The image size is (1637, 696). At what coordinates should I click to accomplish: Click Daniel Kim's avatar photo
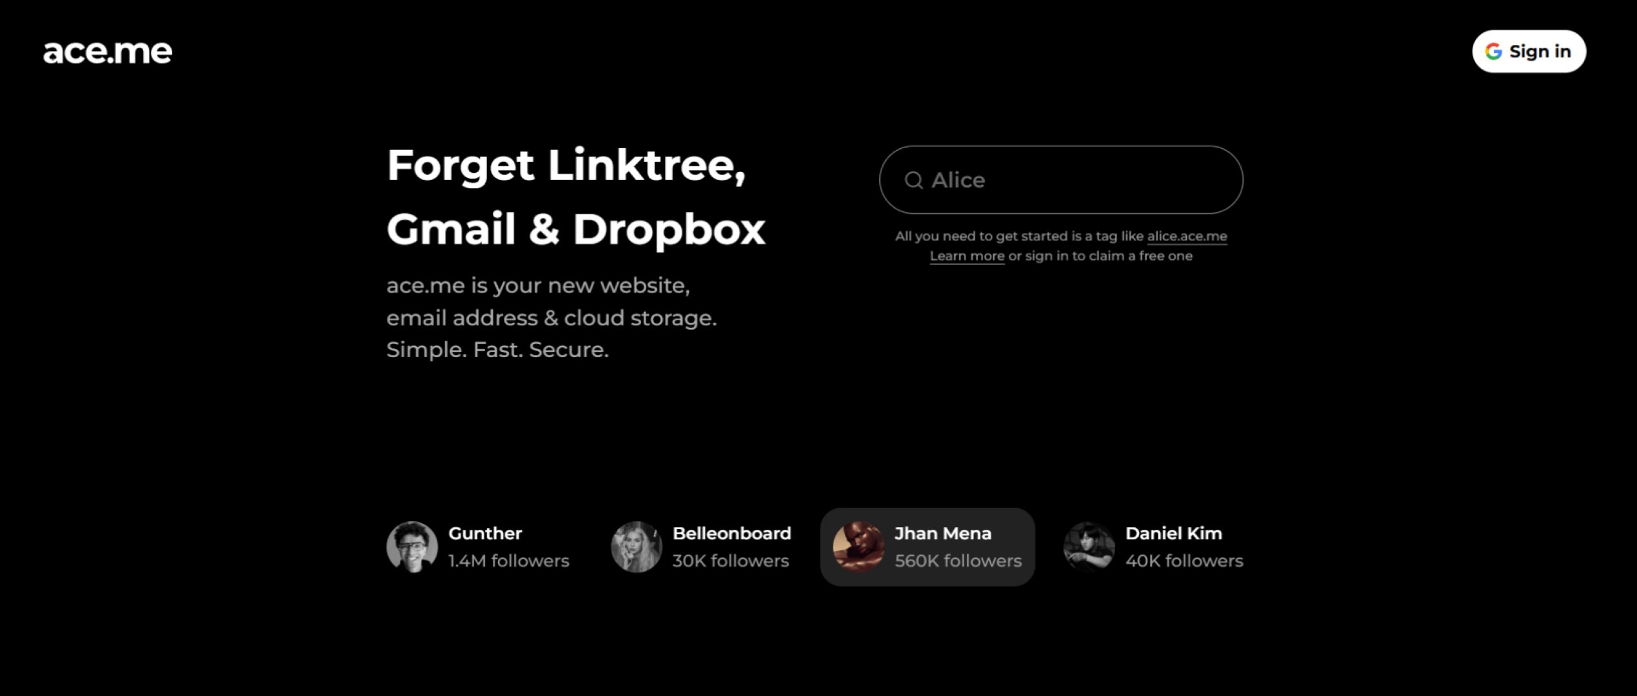pos(1089,546)
